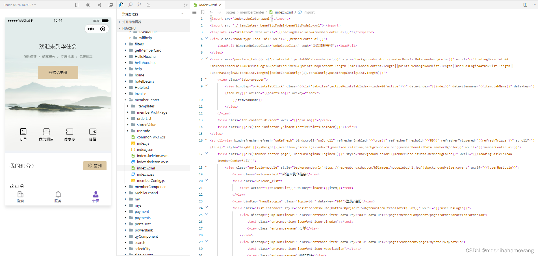Go forward with the right arrow icon

click(219, 12)
